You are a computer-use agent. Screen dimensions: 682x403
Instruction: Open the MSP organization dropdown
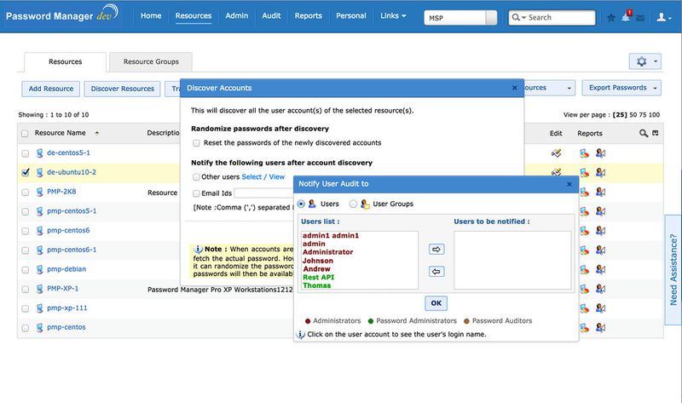tap(460, 18)
